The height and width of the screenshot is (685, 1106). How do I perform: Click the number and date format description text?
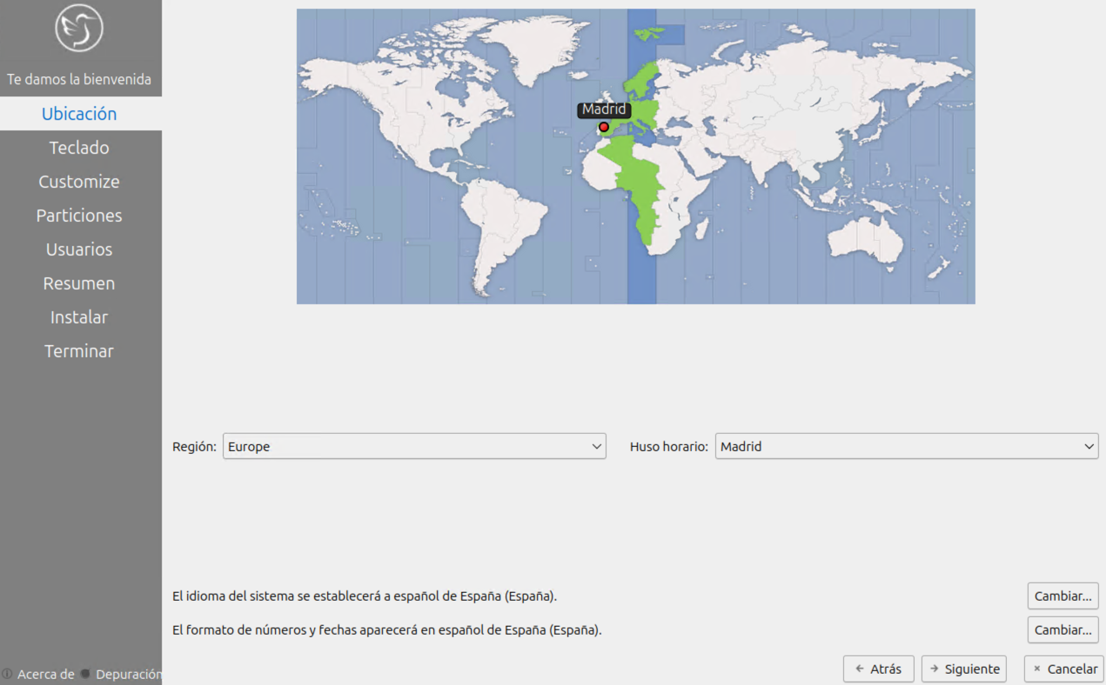[387, 630]
